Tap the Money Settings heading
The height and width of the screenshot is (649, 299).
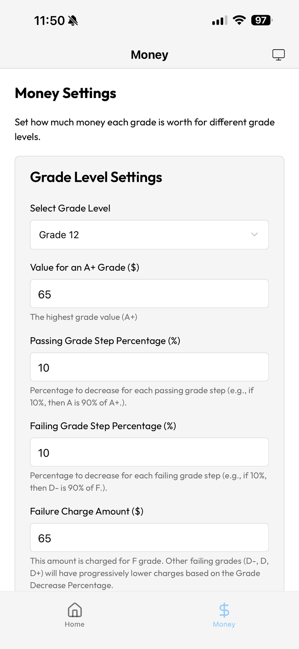(x=65, y=93)
